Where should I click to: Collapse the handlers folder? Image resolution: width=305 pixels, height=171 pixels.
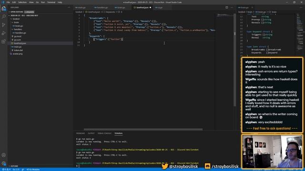[40, 29]
